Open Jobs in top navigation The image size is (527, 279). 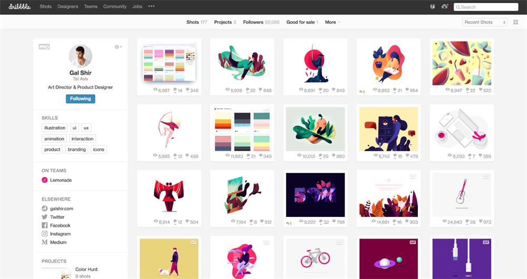click(x=137, y=6)
